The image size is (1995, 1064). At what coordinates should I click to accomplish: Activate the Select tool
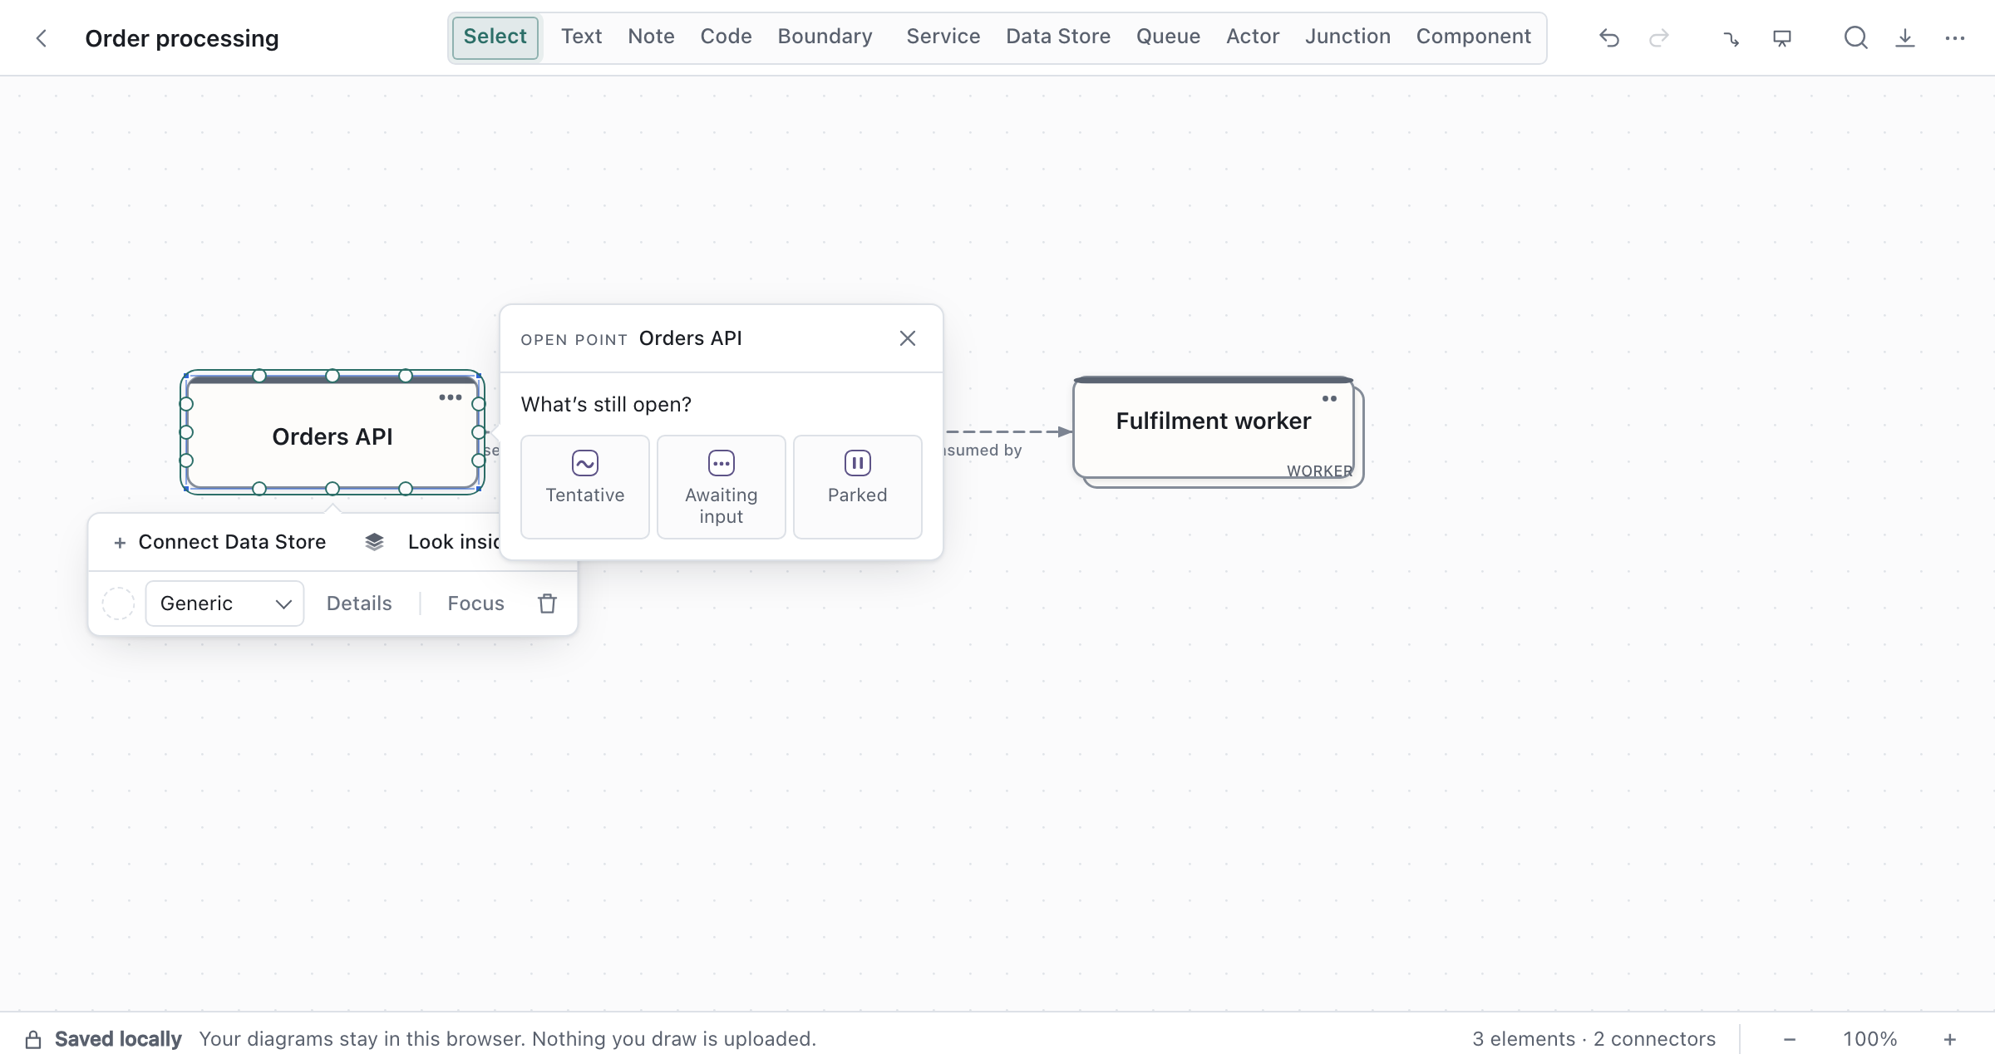(x=495, y=37)
